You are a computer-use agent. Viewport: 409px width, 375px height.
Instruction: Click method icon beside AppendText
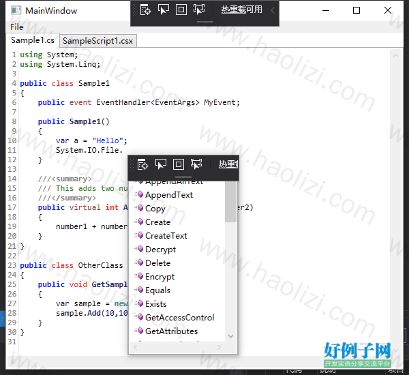point(139,194)
